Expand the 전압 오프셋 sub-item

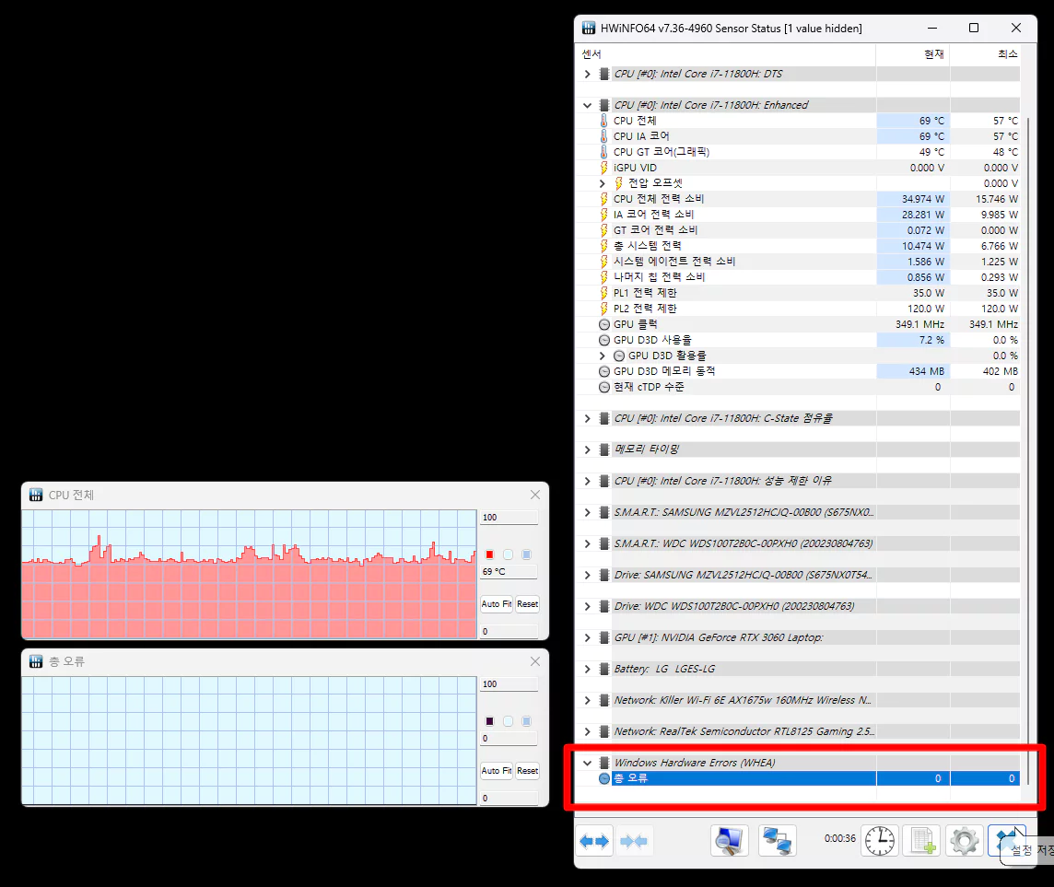pos(603,183)
